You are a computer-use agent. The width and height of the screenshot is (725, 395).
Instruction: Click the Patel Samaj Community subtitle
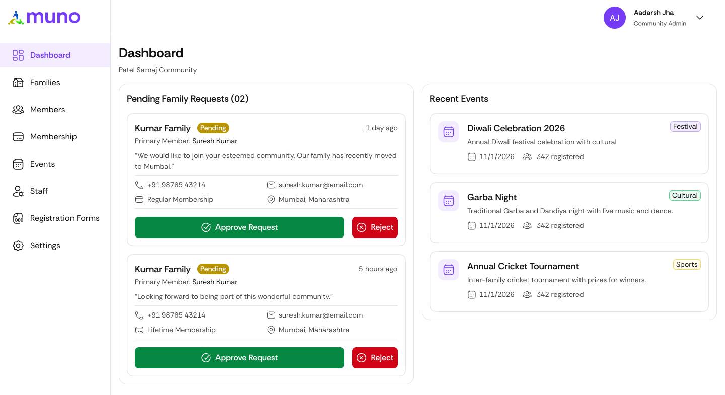tap(158, 70)
